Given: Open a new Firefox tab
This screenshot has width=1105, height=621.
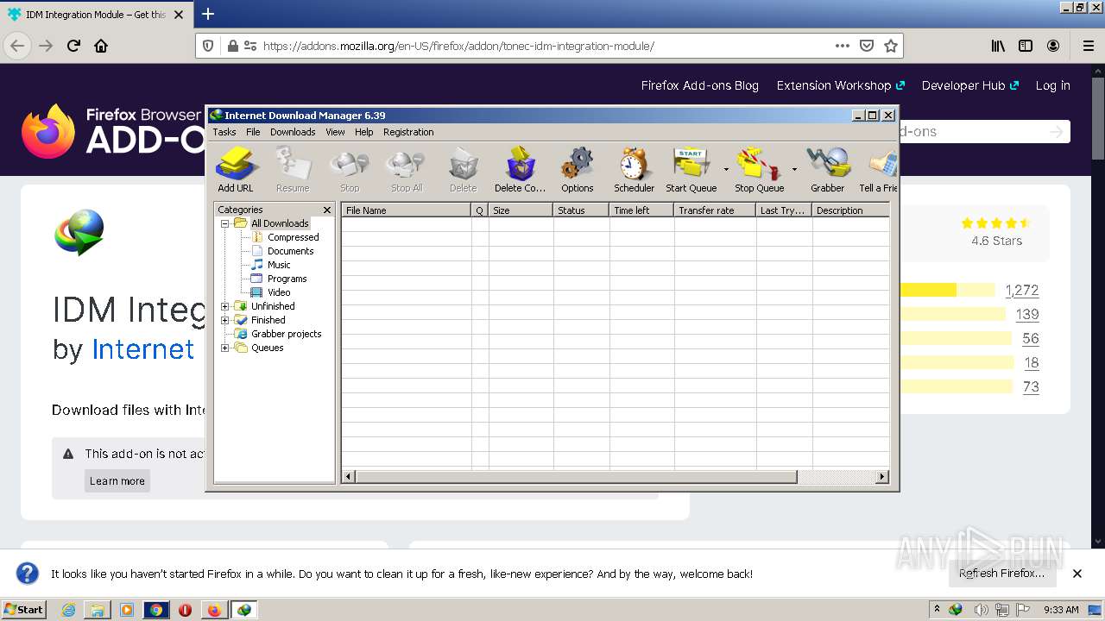Looking at the screenshot, I should (x=208, y=14).
